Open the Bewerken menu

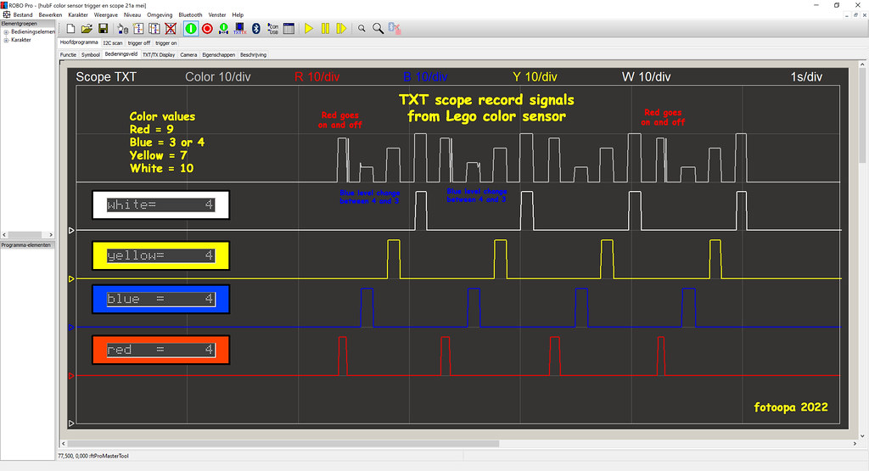pyautogui.click(x=50, y=15)
